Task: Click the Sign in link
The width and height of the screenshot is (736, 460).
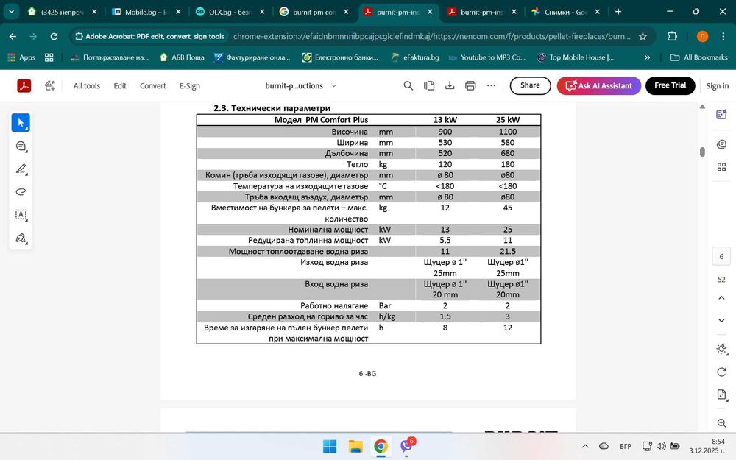Action: click(x=717, y=86)
